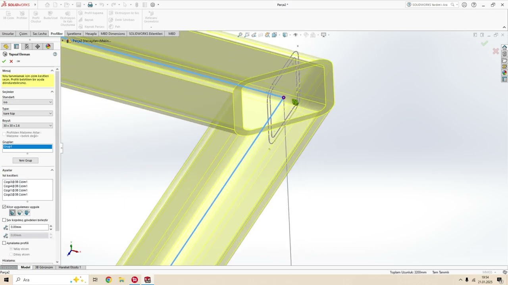The width and height of the screenshot is (508, 285).
Task: Switch to SOLIDWORKS Eklentileri tab
Action: pos(146,34)
